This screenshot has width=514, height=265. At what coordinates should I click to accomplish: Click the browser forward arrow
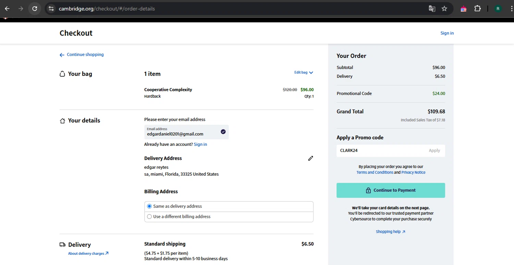21,9
